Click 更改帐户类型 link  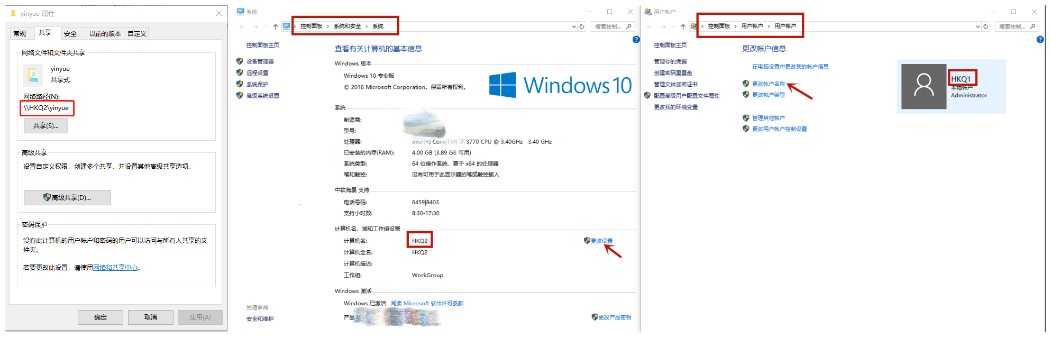(x=769, y=95)
